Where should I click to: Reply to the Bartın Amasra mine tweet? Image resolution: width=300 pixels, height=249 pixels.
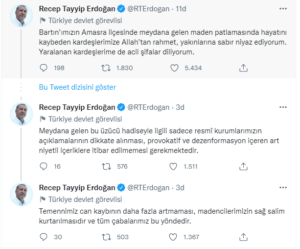tap(44, 68)
